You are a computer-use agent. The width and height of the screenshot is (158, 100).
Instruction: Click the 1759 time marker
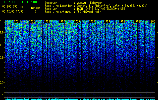click(137, 21)
